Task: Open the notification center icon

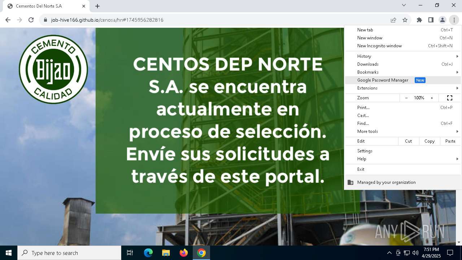Action: (450, 253)
